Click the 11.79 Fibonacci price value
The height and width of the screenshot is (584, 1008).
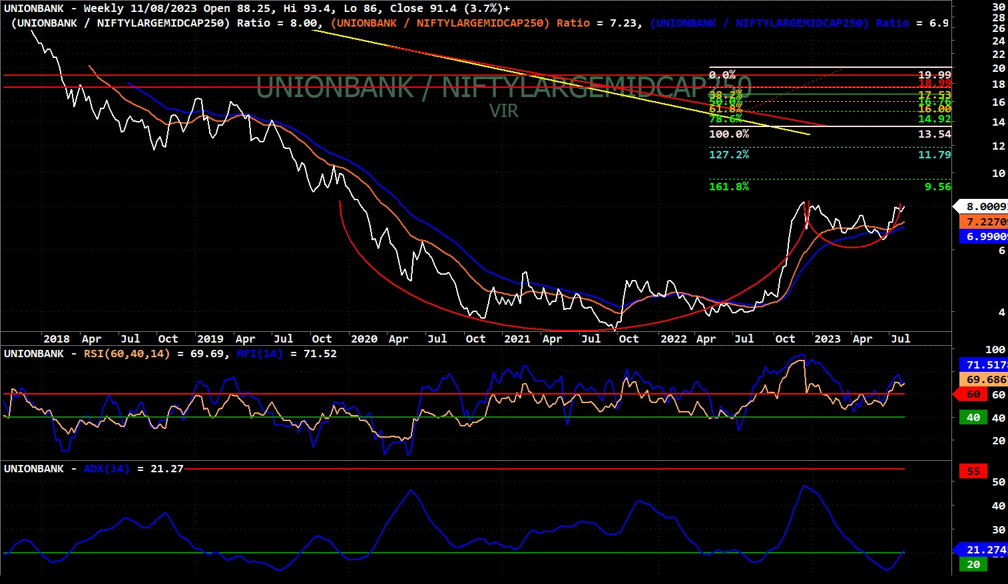(x=935, y=155)
